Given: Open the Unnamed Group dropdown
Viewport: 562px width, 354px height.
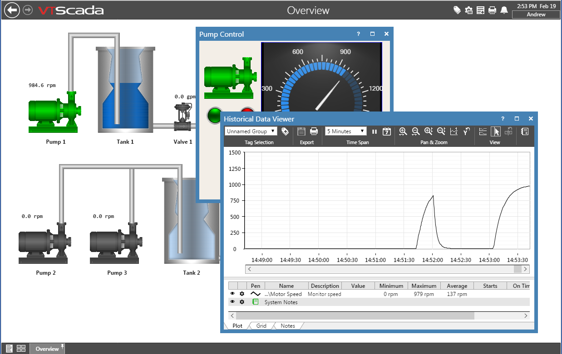Looking at the screenshot, I should [x=251, y=131].
